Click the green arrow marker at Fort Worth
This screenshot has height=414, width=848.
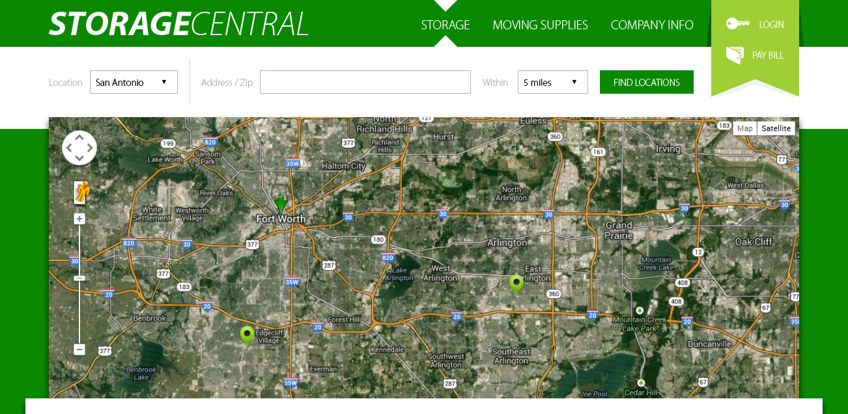pos(281,204)
